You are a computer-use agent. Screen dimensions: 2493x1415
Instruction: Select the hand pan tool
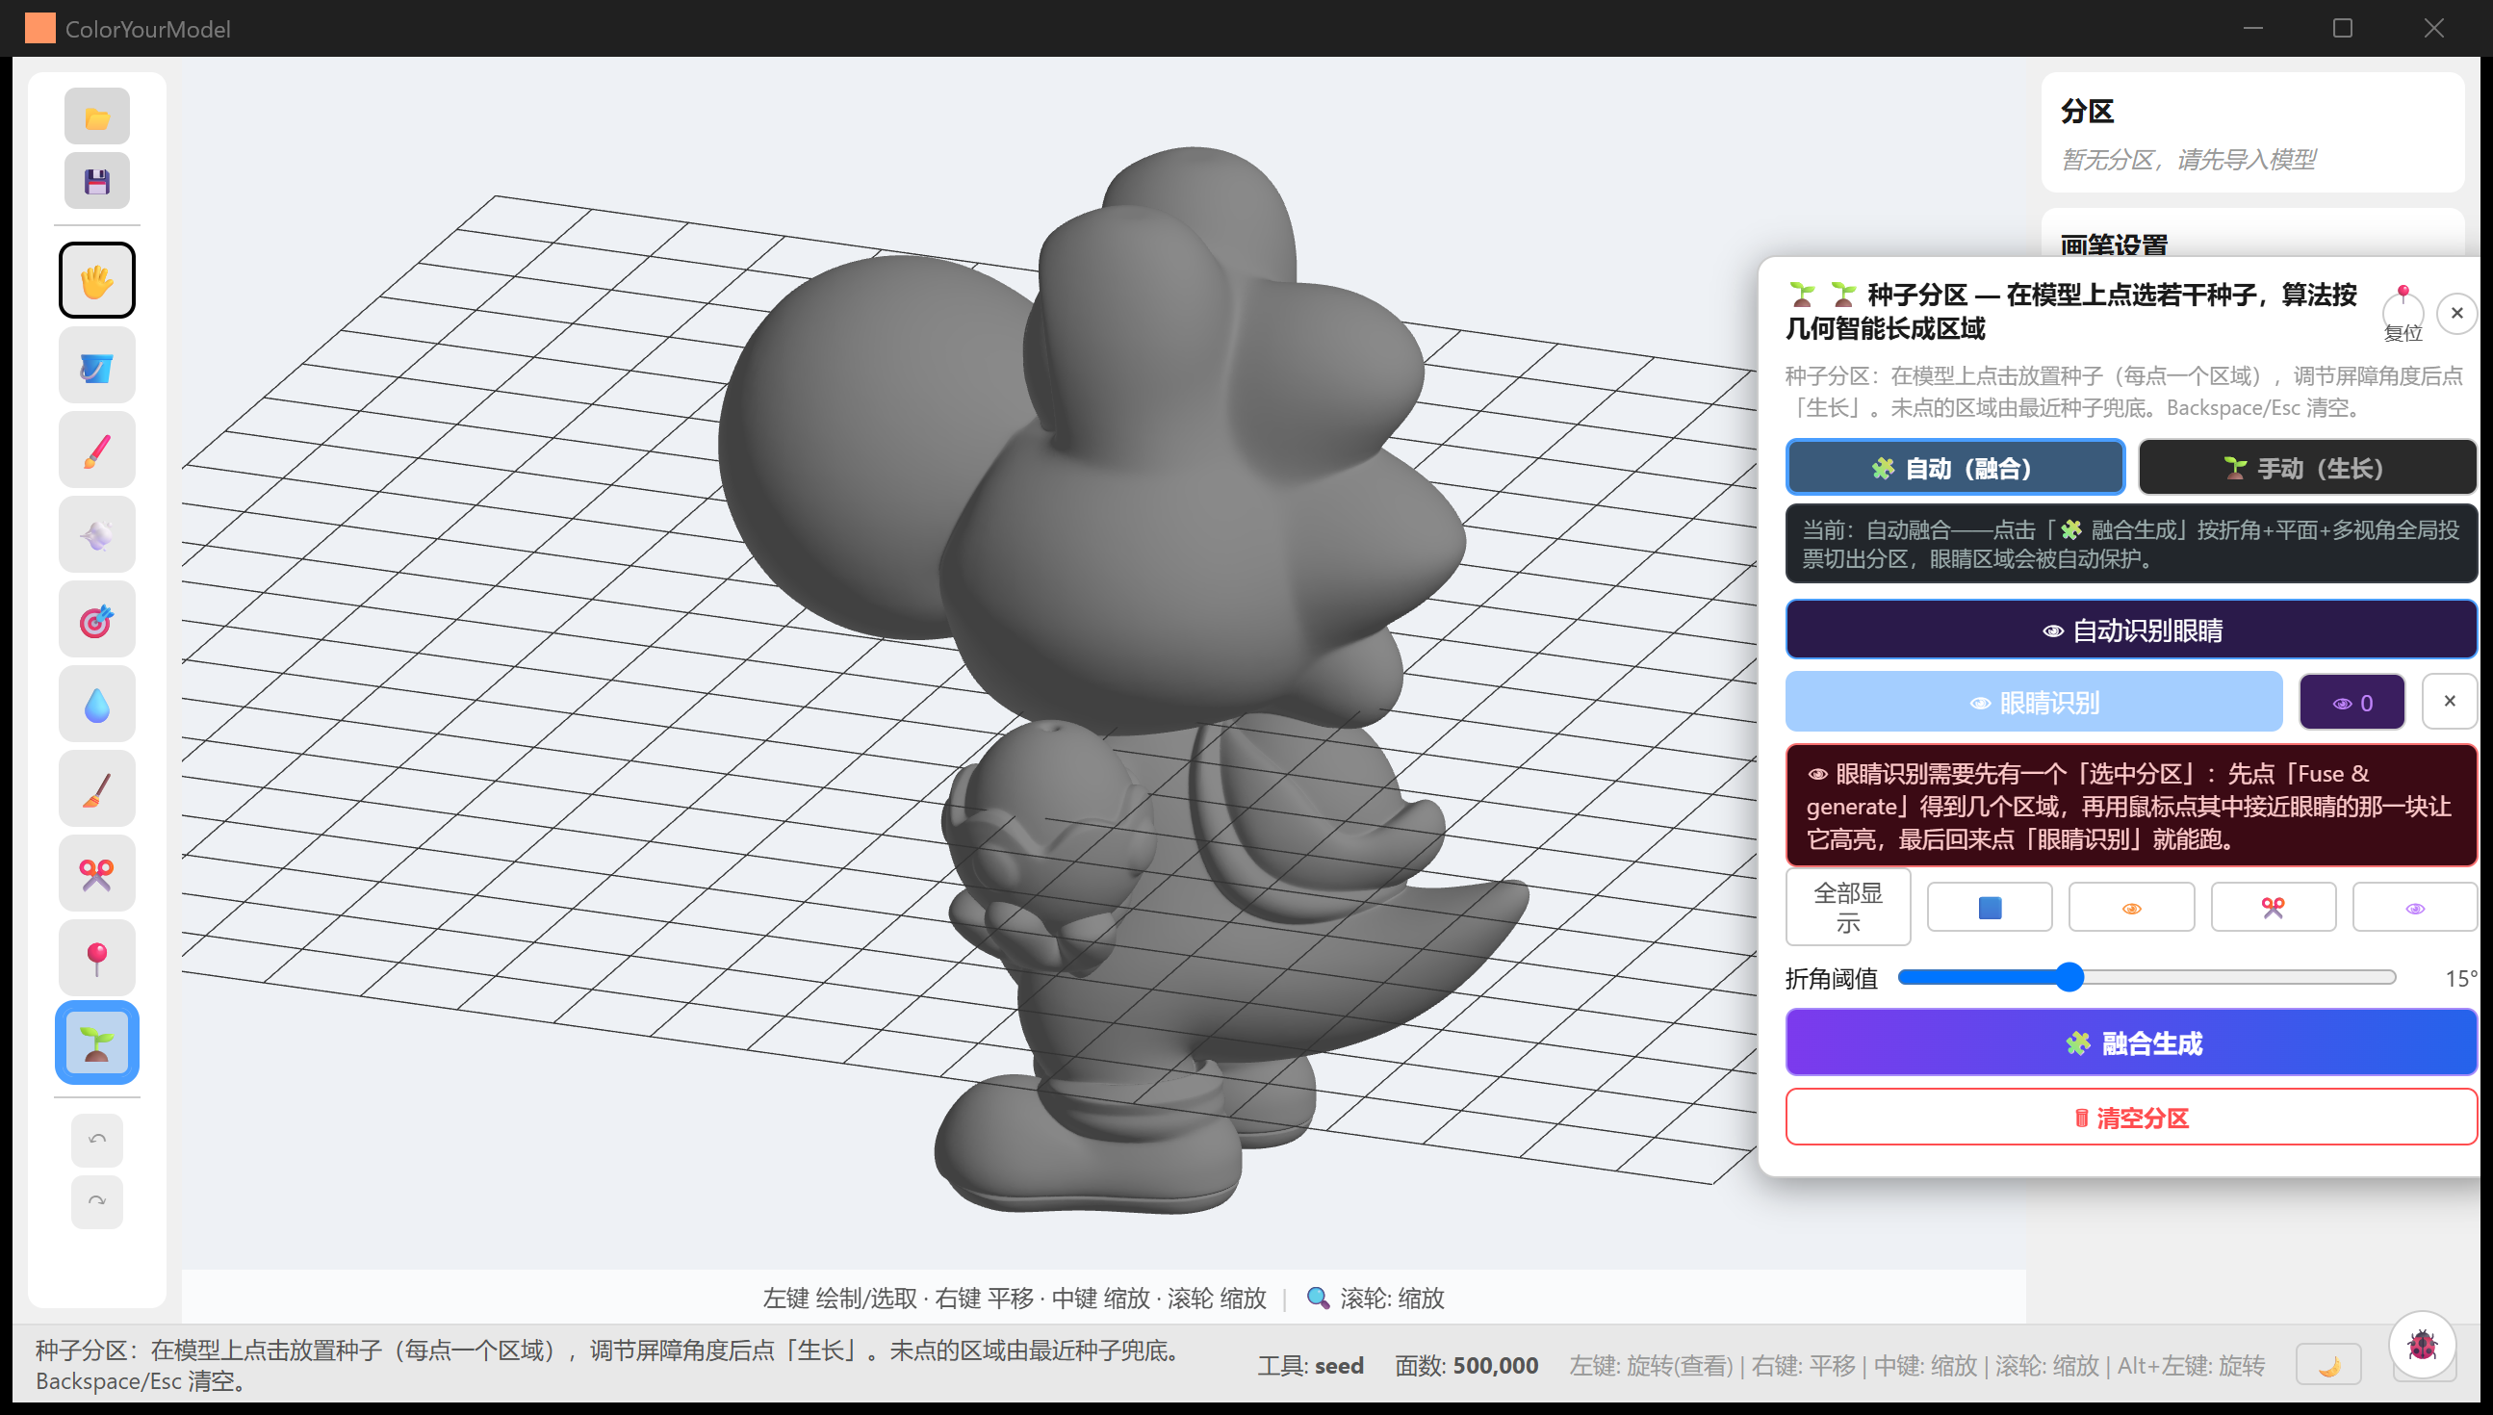click(x=96, y=281)
